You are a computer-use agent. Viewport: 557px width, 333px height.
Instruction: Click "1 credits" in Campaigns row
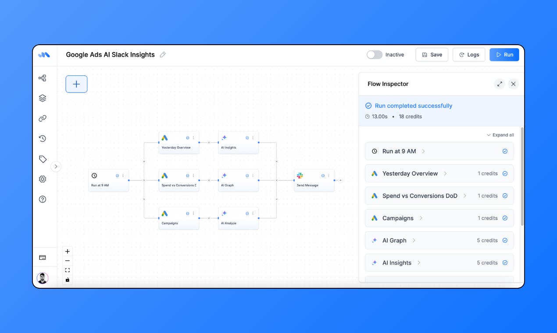pyautogui.click(x=488, y=218)
